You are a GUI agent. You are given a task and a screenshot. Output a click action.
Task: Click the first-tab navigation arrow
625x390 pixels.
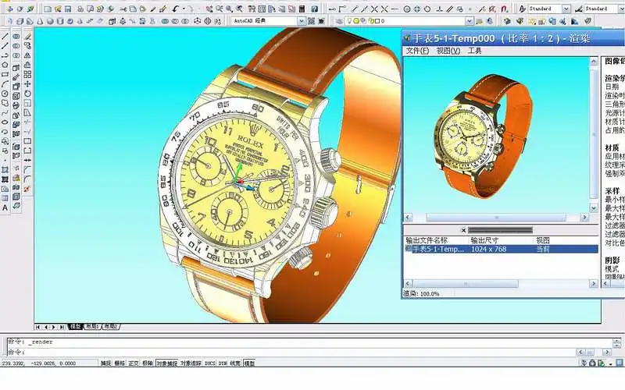[37, 327]
